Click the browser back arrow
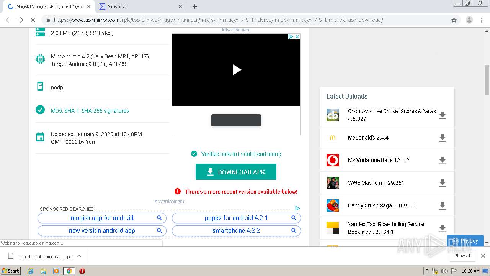The image size is (490, 276). [x=8, y=20]
